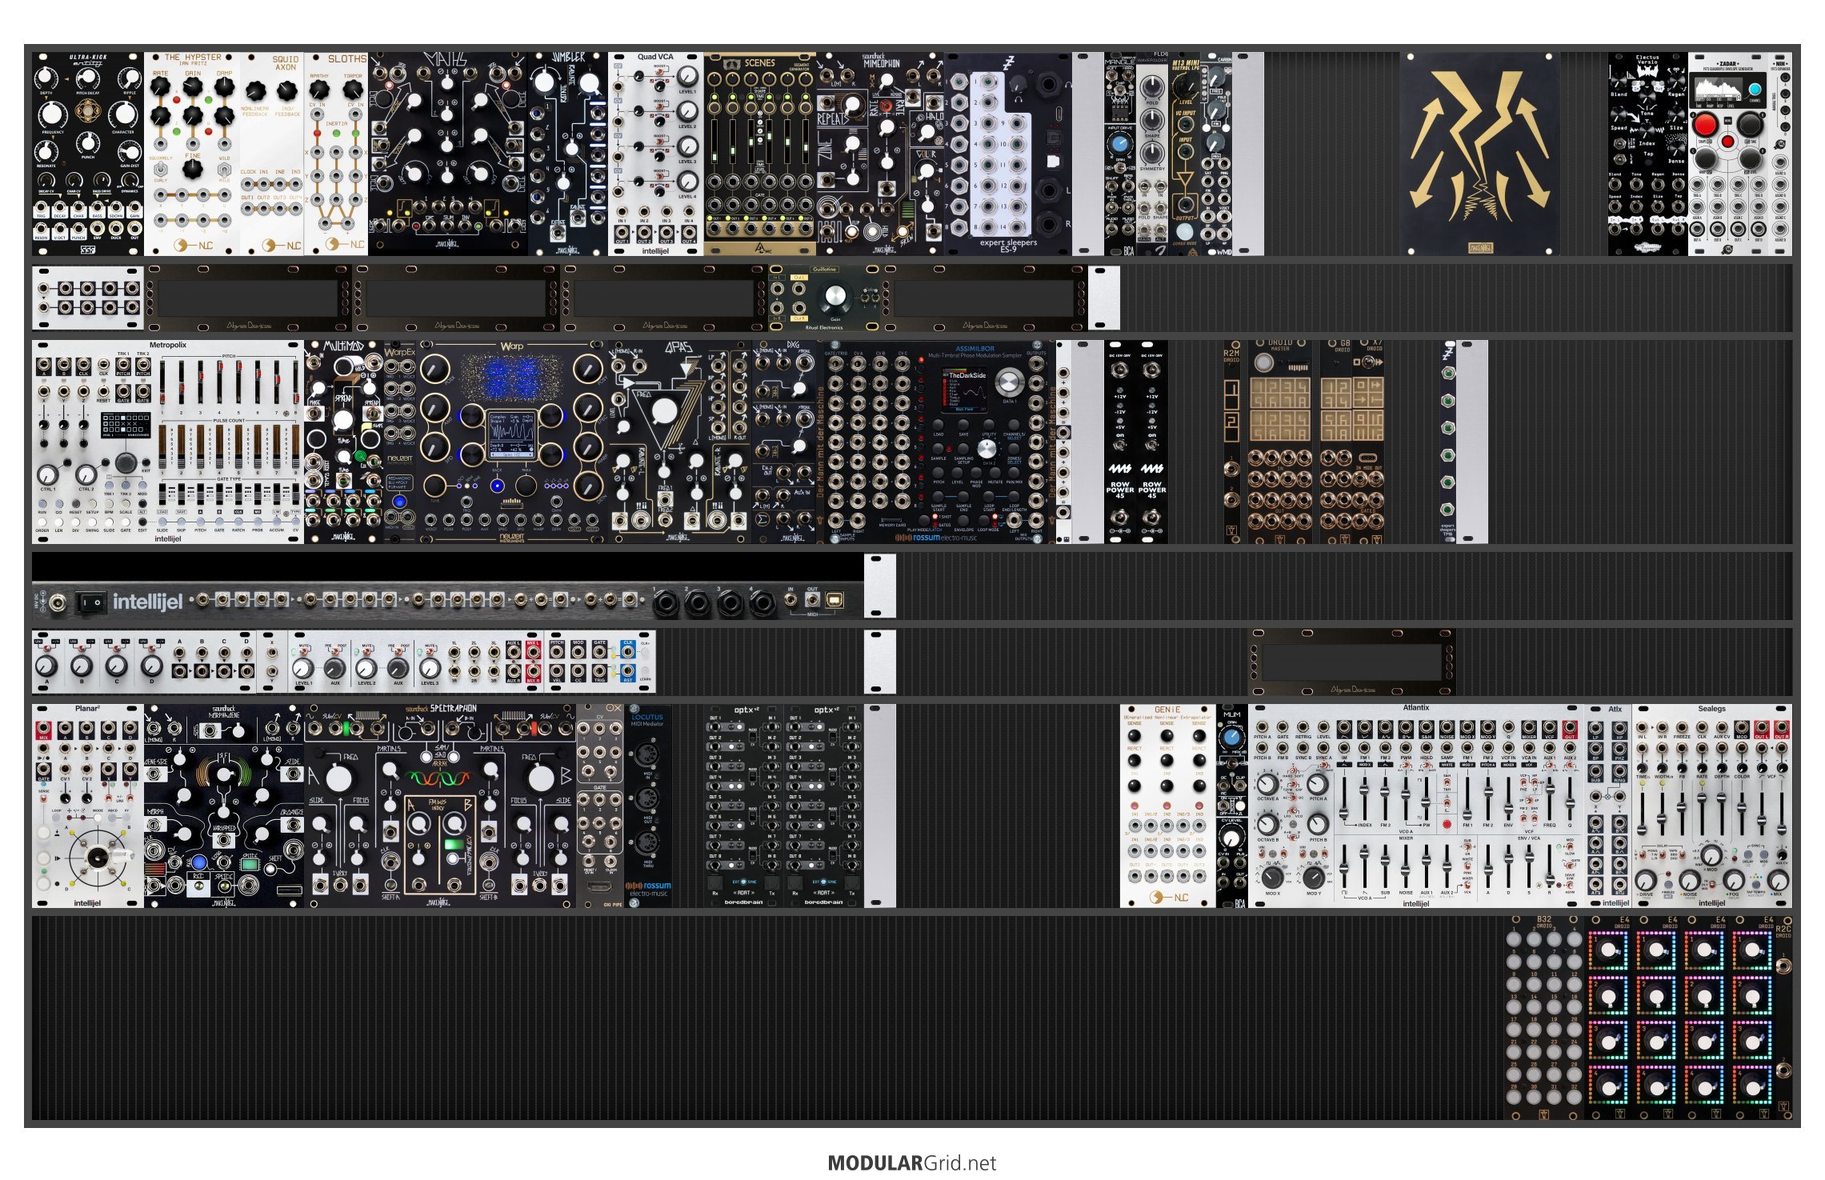Select the Electus Versio module
The image size is (1825, 1180).
pos(1648,154)
